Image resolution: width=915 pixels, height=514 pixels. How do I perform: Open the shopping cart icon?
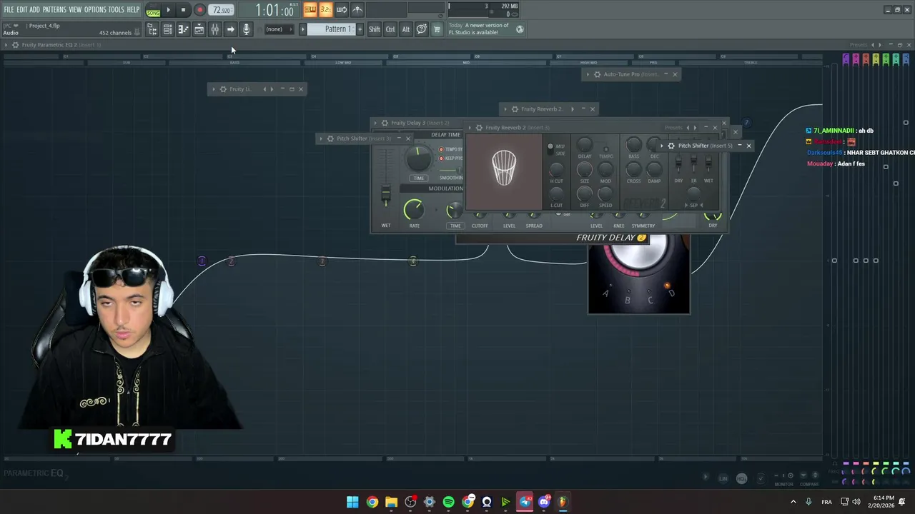[437, 29]
